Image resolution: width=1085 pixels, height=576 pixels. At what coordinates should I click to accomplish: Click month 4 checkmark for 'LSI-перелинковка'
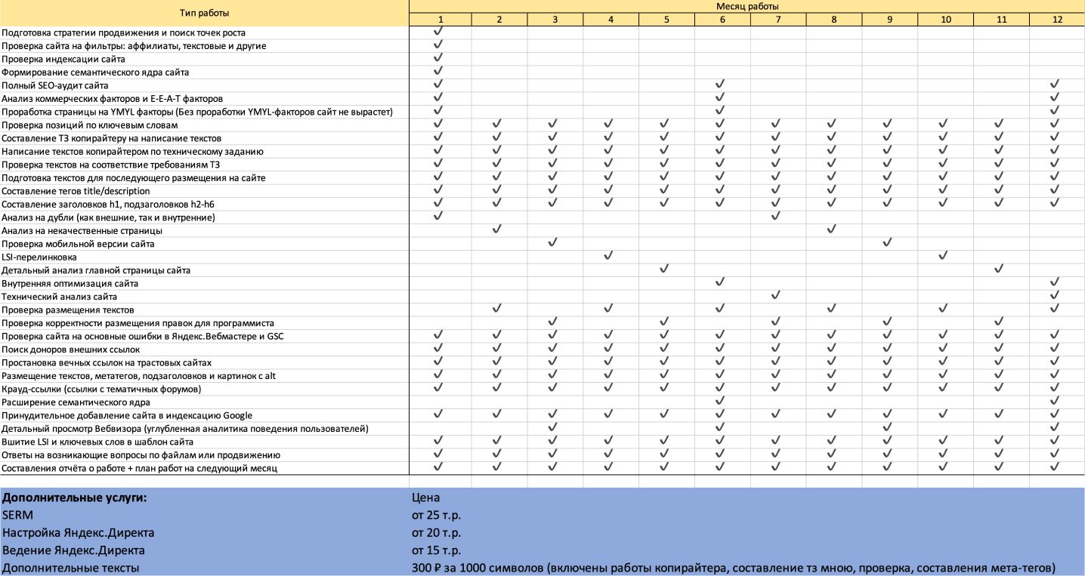[608, 255]
